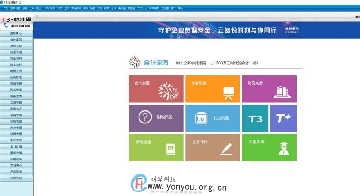Click the phone icon beside 4006 600 566
Image resolution: width=360 pixels, height=196 pixels.
[x=6, y=26]
